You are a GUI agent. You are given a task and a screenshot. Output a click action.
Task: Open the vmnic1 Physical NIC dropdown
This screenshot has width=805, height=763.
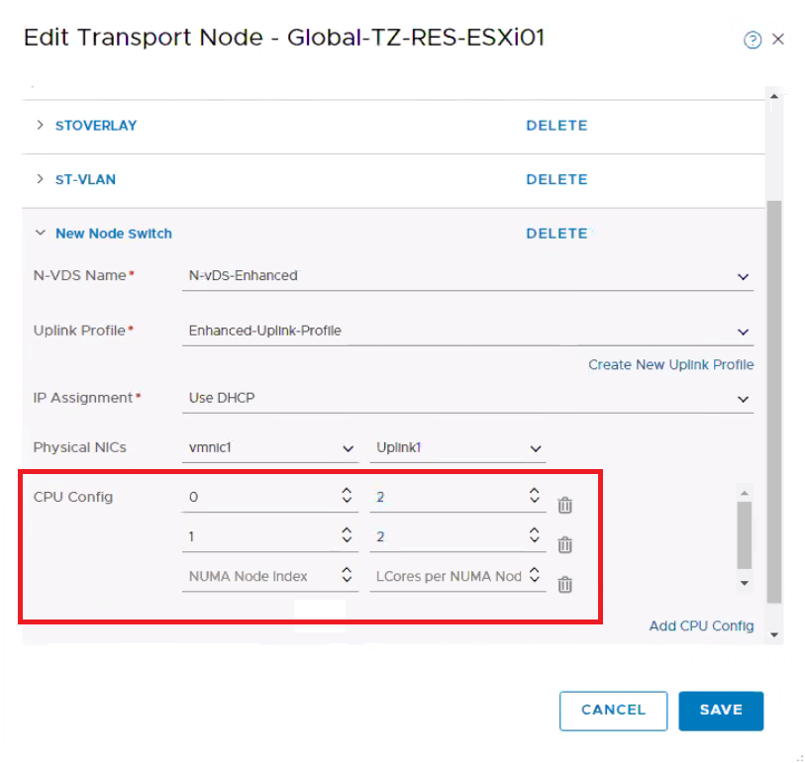click(348, 448)
